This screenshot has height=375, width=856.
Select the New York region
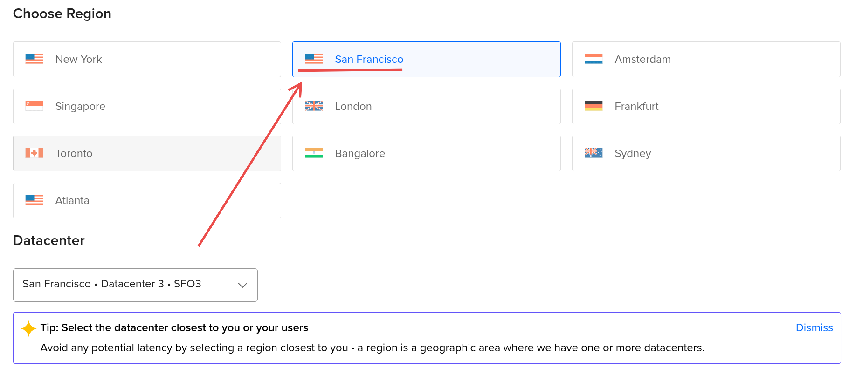147,59
